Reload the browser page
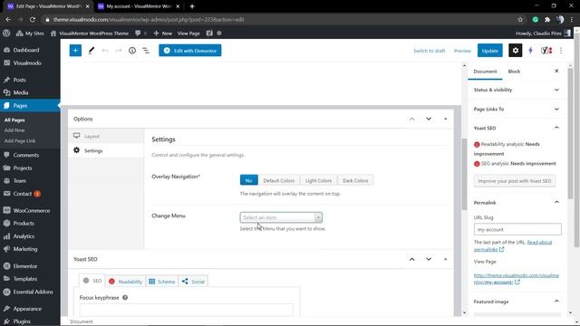580x326 pixels. pyautogui.click(x=33, y=20)
